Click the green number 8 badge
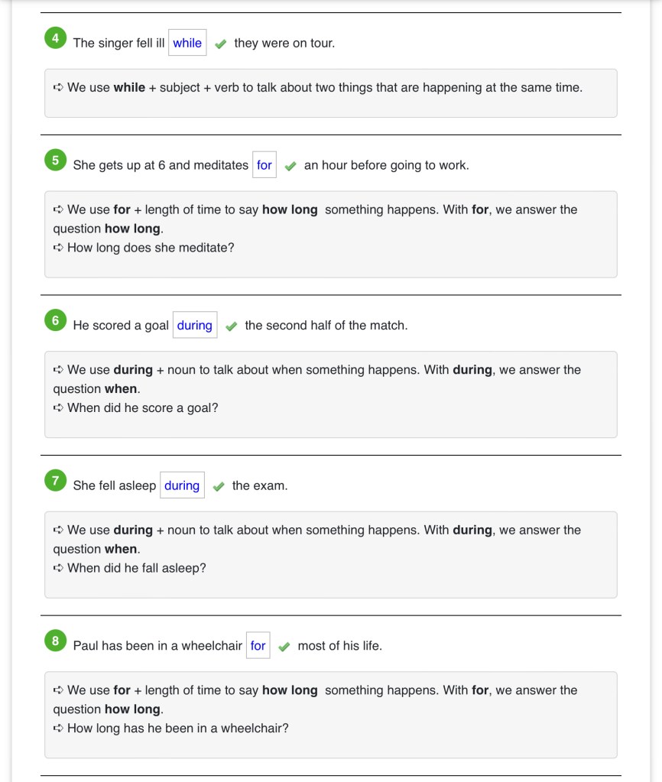The width and height of the screenshot is (662, 782). [55, 641]
